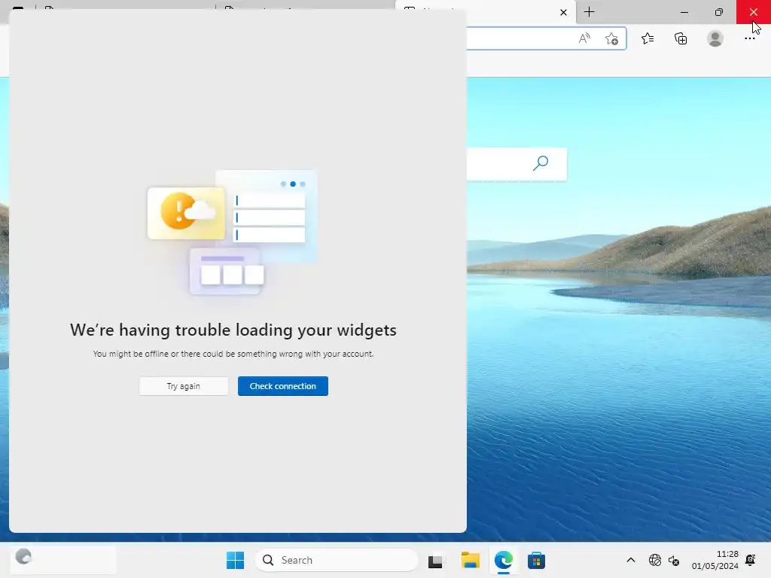Minimize the Edge window

pyautogui.click(x=684, y=12)
